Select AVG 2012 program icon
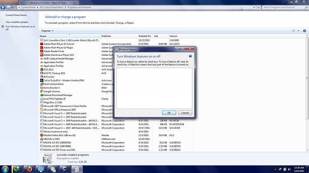 tap(42, 70)
